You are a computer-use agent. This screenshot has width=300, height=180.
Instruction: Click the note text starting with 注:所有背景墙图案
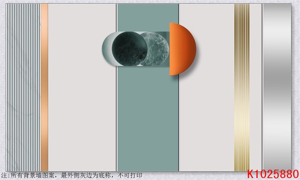tap(72, 175)
